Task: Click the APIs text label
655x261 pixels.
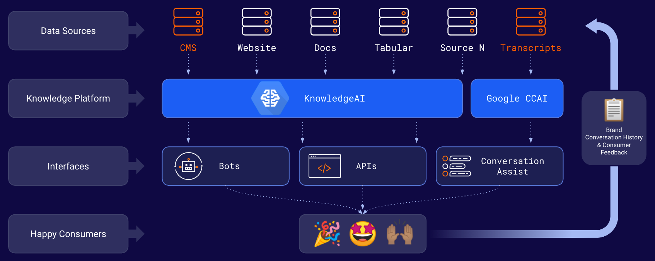Action: click(366, 166)
